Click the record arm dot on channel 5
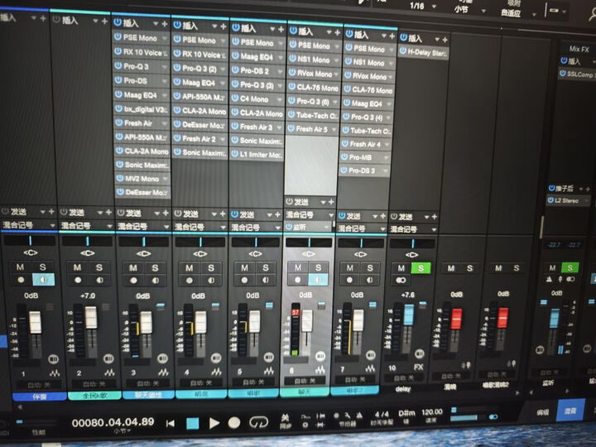This screenshot has height=447, width=596. (244, 280)
